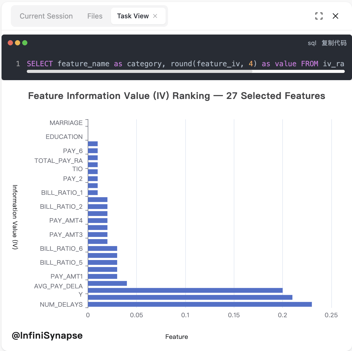Image resolution: width=352 pixels, height=351 pixels.
Task: Close the side panel with X
Action: click(x=335, y=16)
